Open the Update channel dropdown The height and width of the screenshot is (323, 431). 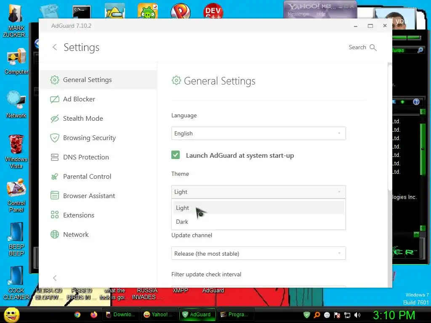pos(258,253)
